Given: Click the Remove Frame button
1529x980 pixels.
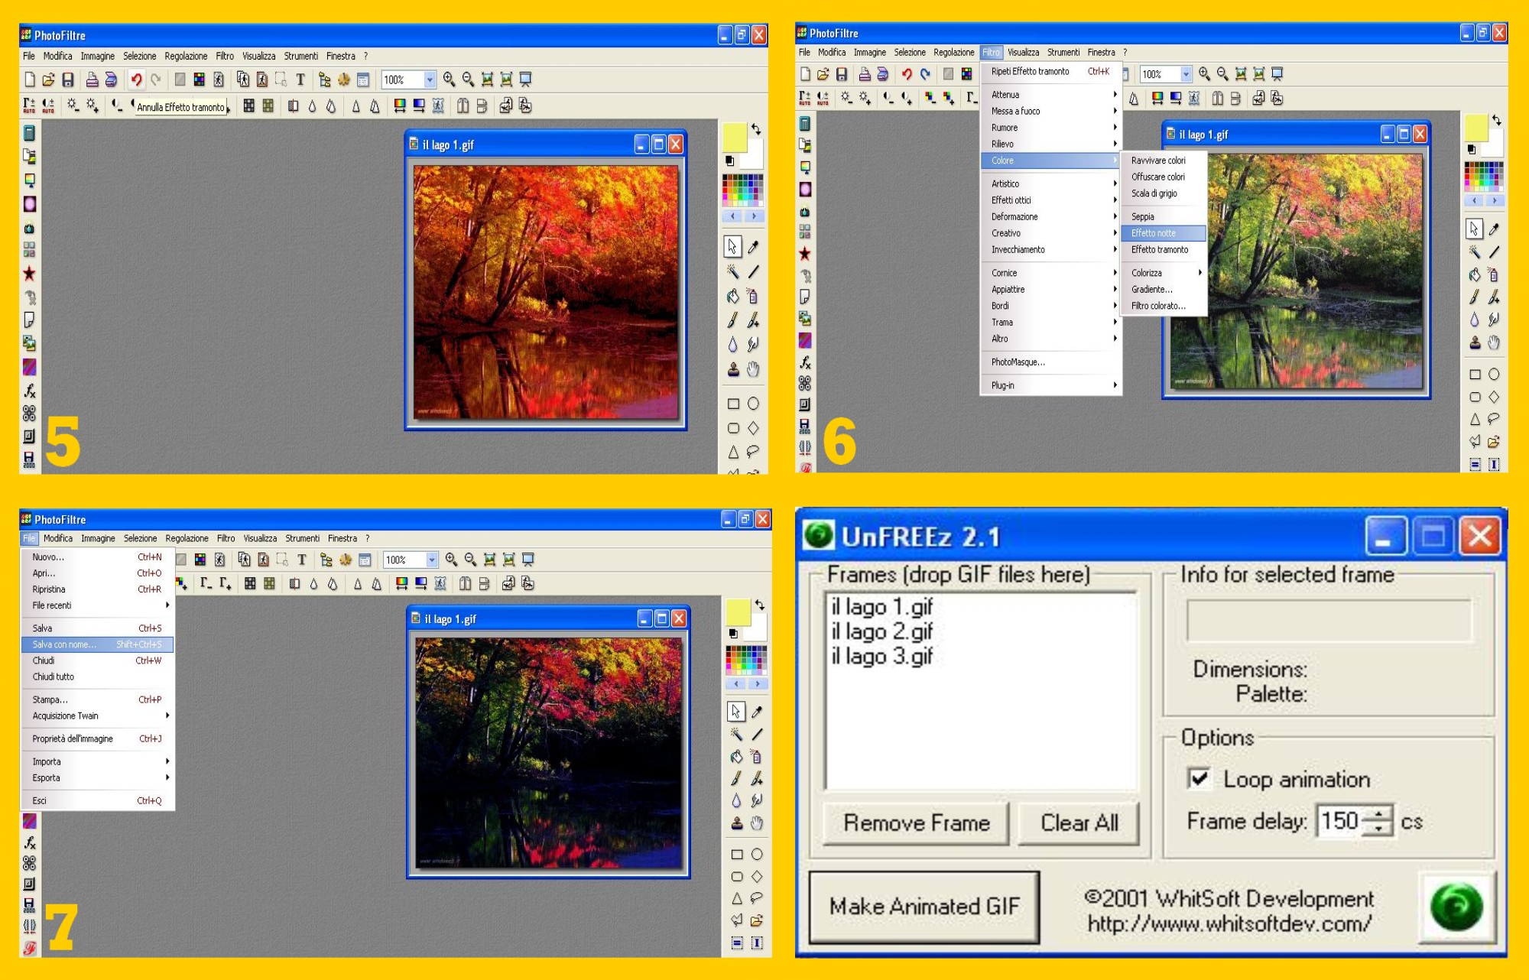Looking at the screenshot, I should [916, 823].
